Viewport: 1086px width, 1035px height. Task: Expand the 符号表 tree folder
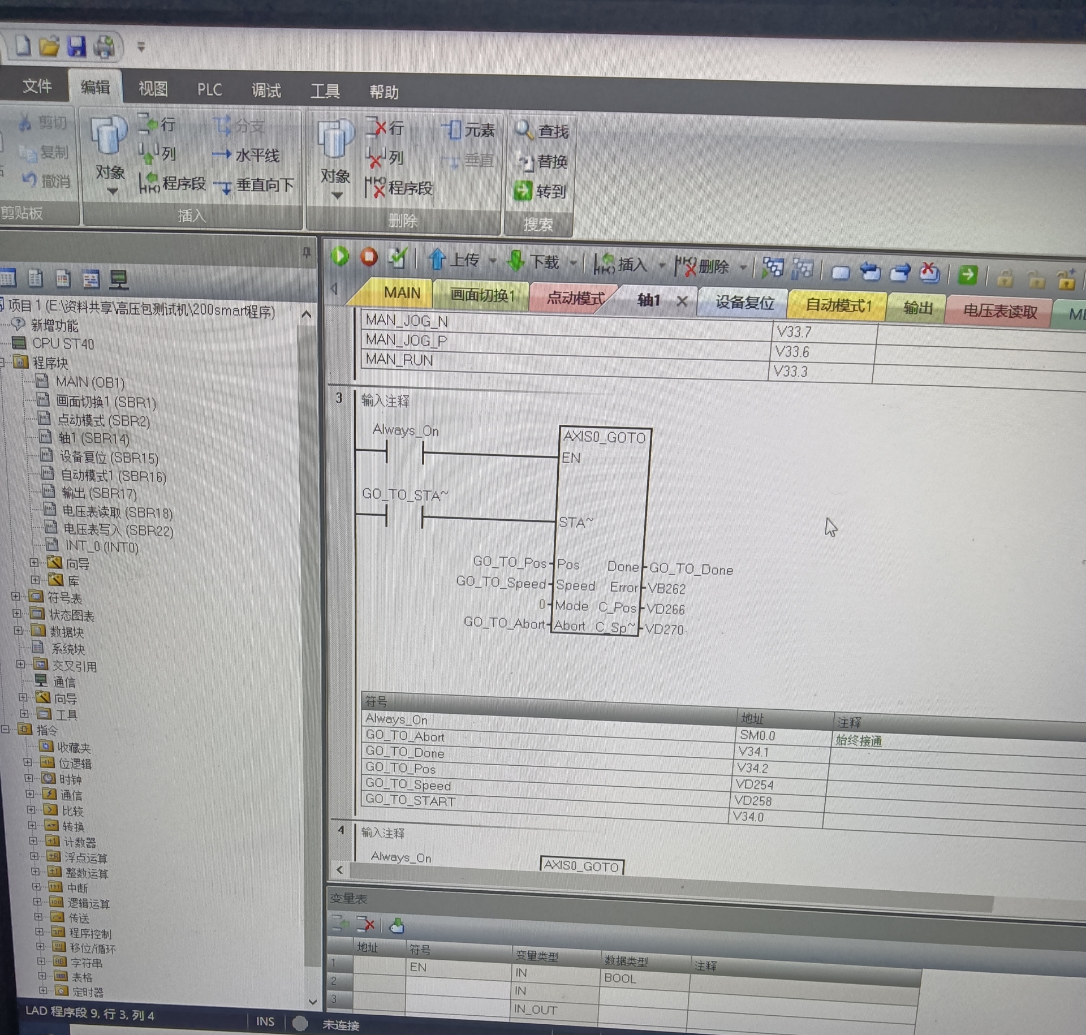tap(16, 596)
